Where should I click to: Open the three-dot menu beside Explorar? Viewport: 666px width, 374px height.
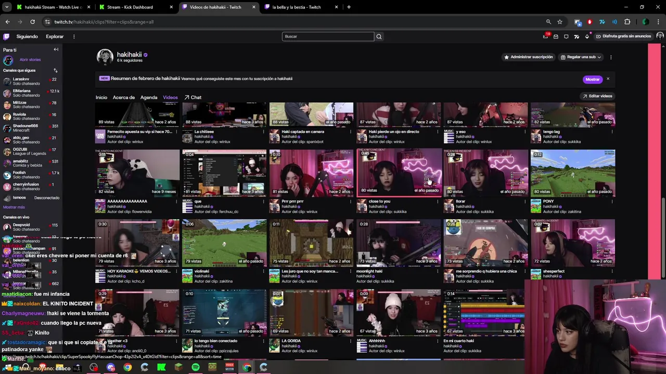point(74,36)
